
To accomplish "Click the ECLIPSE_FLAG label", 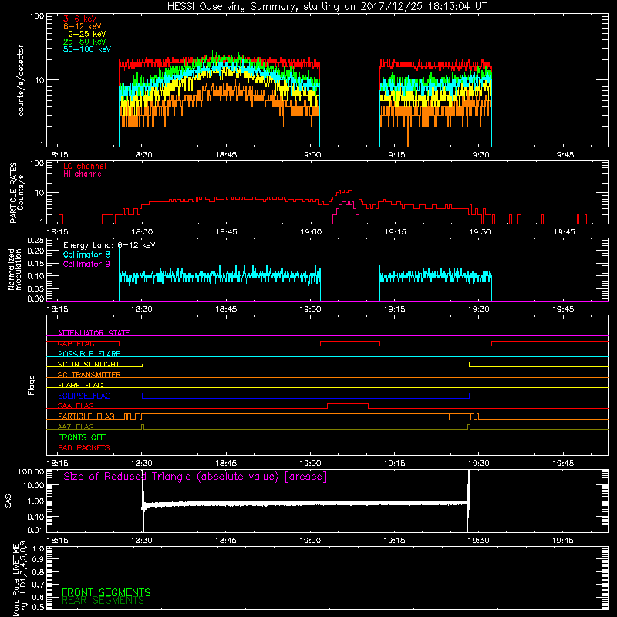I will 84,396.
